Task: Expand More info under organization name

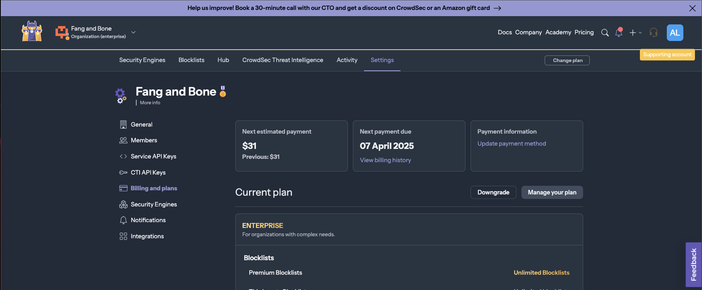Action: (x=150, y=103)
